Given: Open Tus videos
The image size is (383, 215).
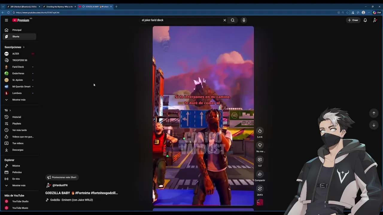Looking at the screenshot, I should (x=19, y=143).
